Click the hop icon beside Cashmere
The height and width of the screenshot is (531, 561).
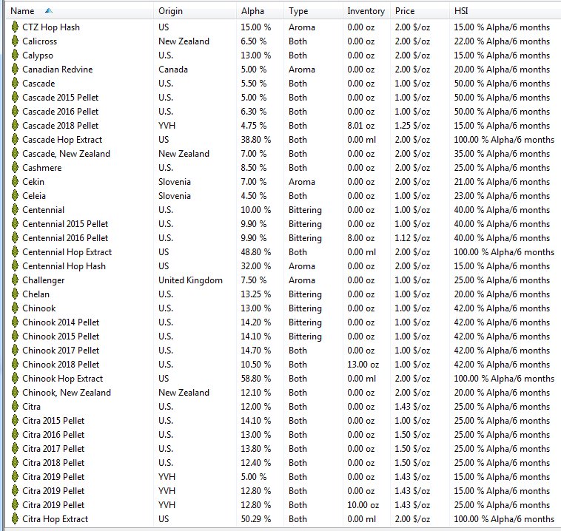(15, 168)
